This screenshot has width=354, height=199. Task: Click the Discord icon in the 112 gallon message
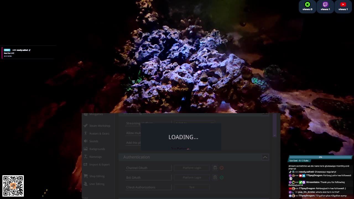pos(290,196)
